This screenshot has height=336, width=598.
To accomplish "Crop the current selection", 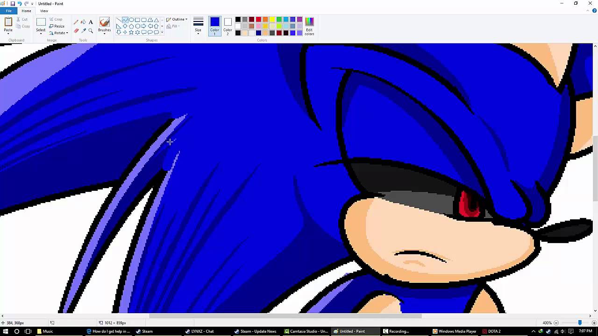I will point(56,20).
